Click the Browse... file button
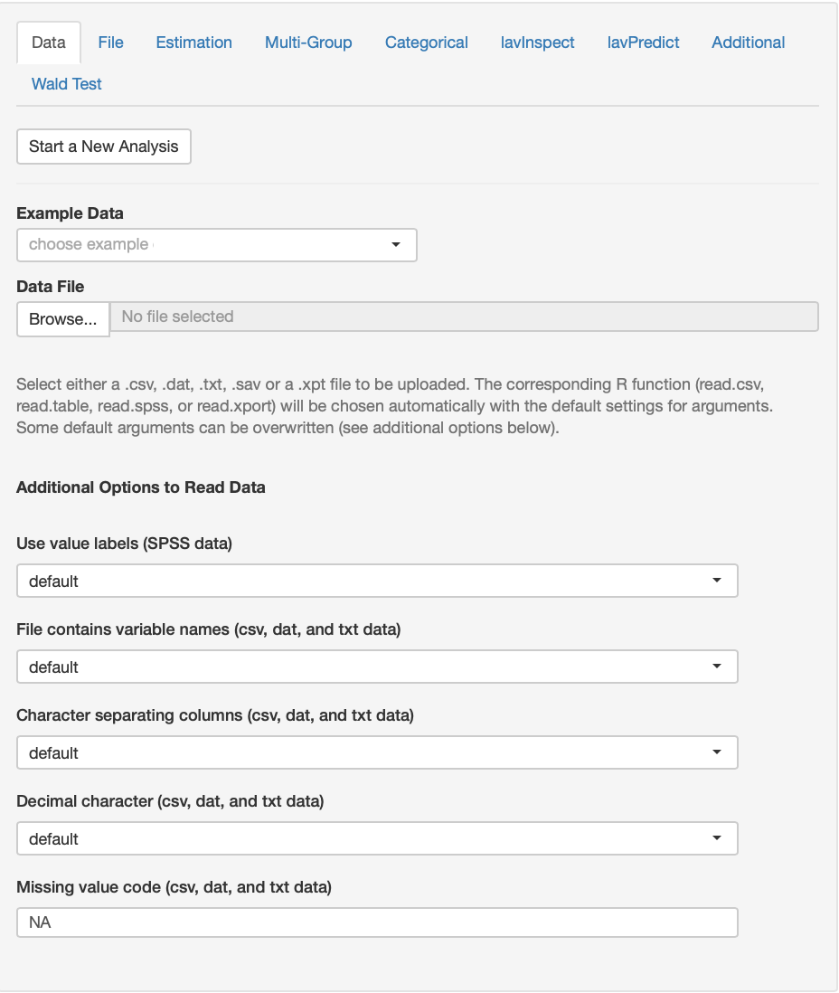 point(63,319)
